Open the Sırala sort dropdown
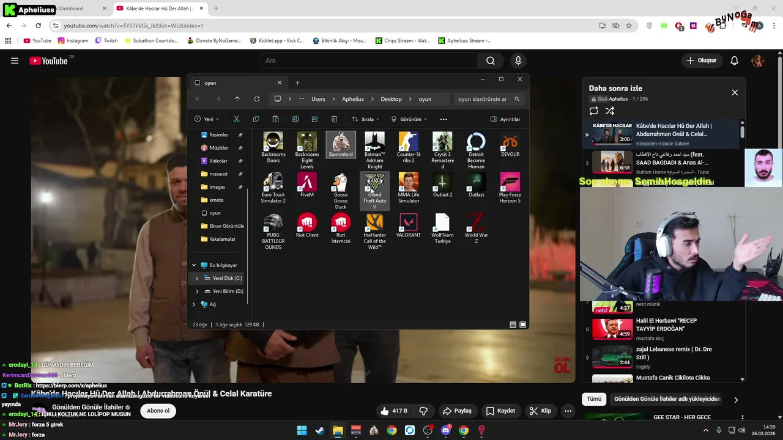The width and height of the screenshot is (783, 440). 365,119
